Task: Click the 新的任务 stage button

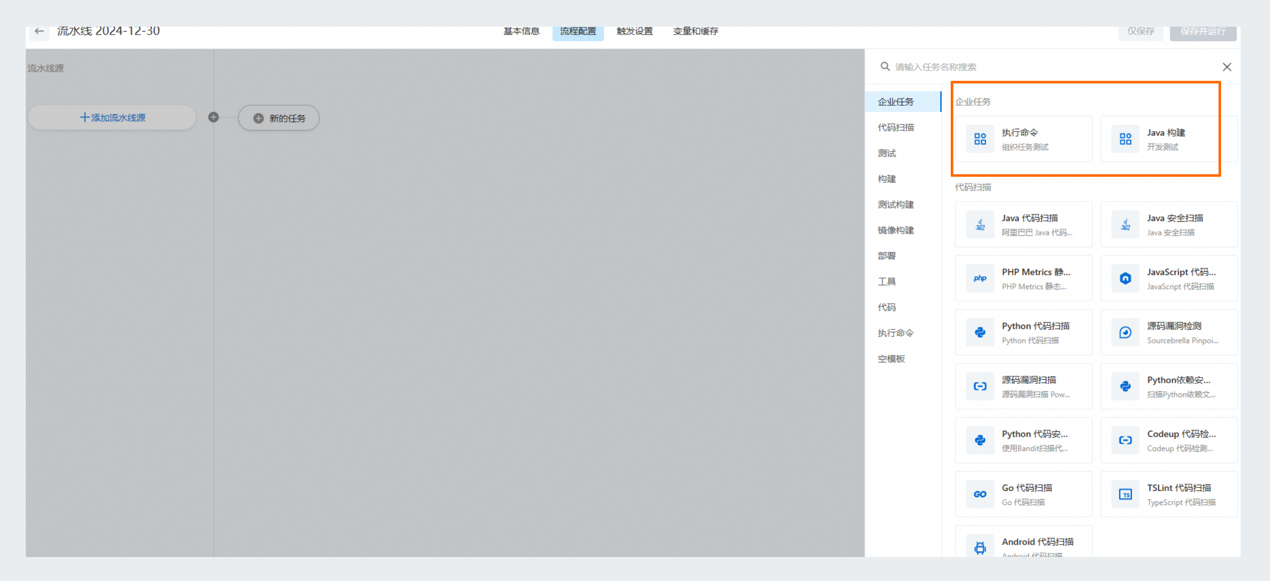Action: tap(279, 118)
